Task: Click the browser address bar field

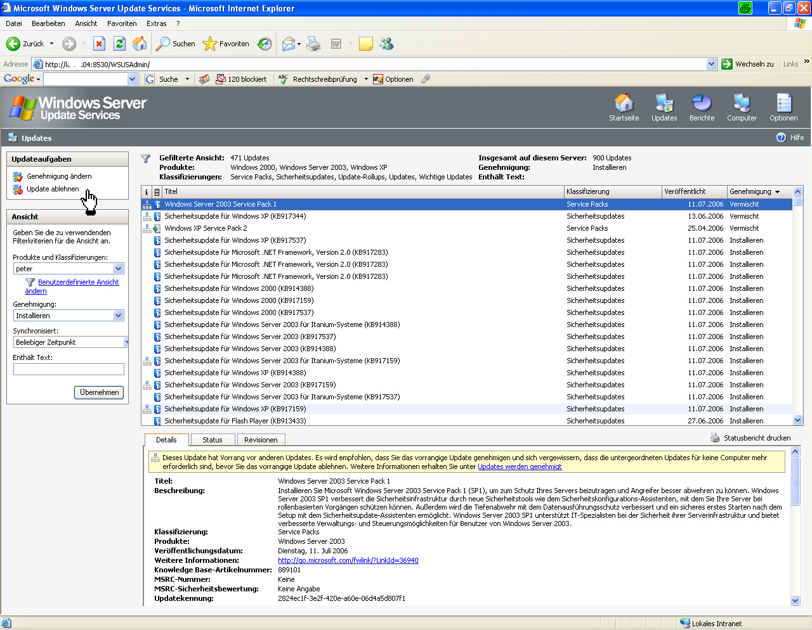Action: (x=374, y=64)
